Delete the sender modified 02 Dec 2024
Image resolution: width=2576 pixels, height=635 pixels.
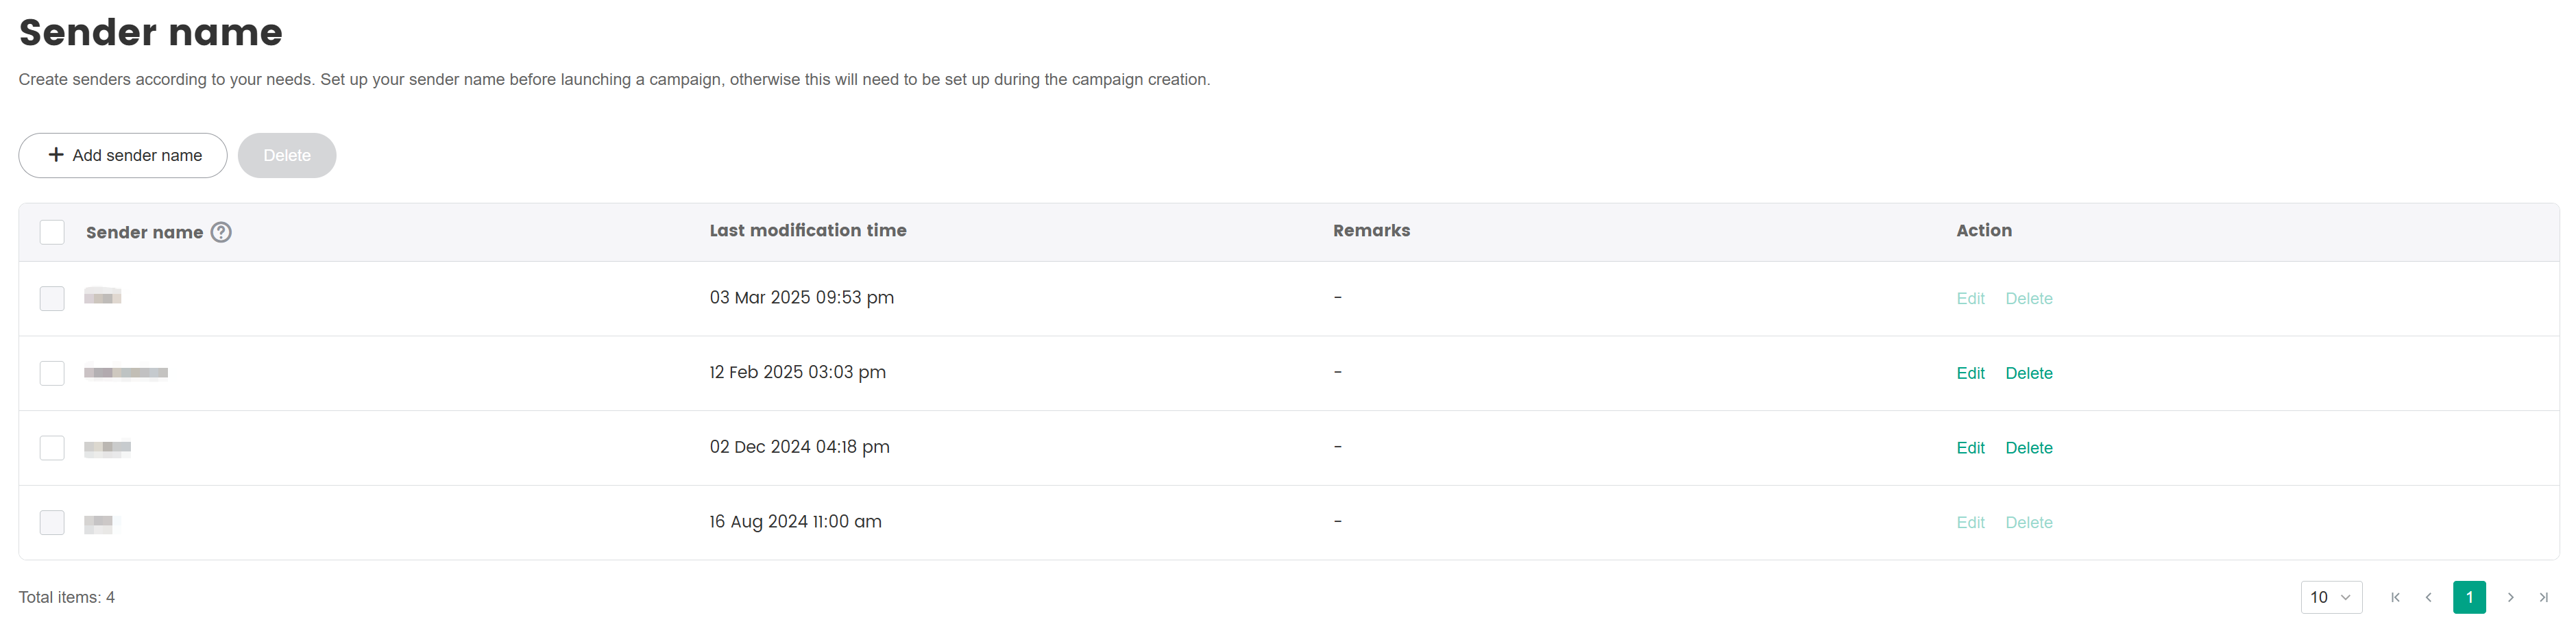(2028, 448)
